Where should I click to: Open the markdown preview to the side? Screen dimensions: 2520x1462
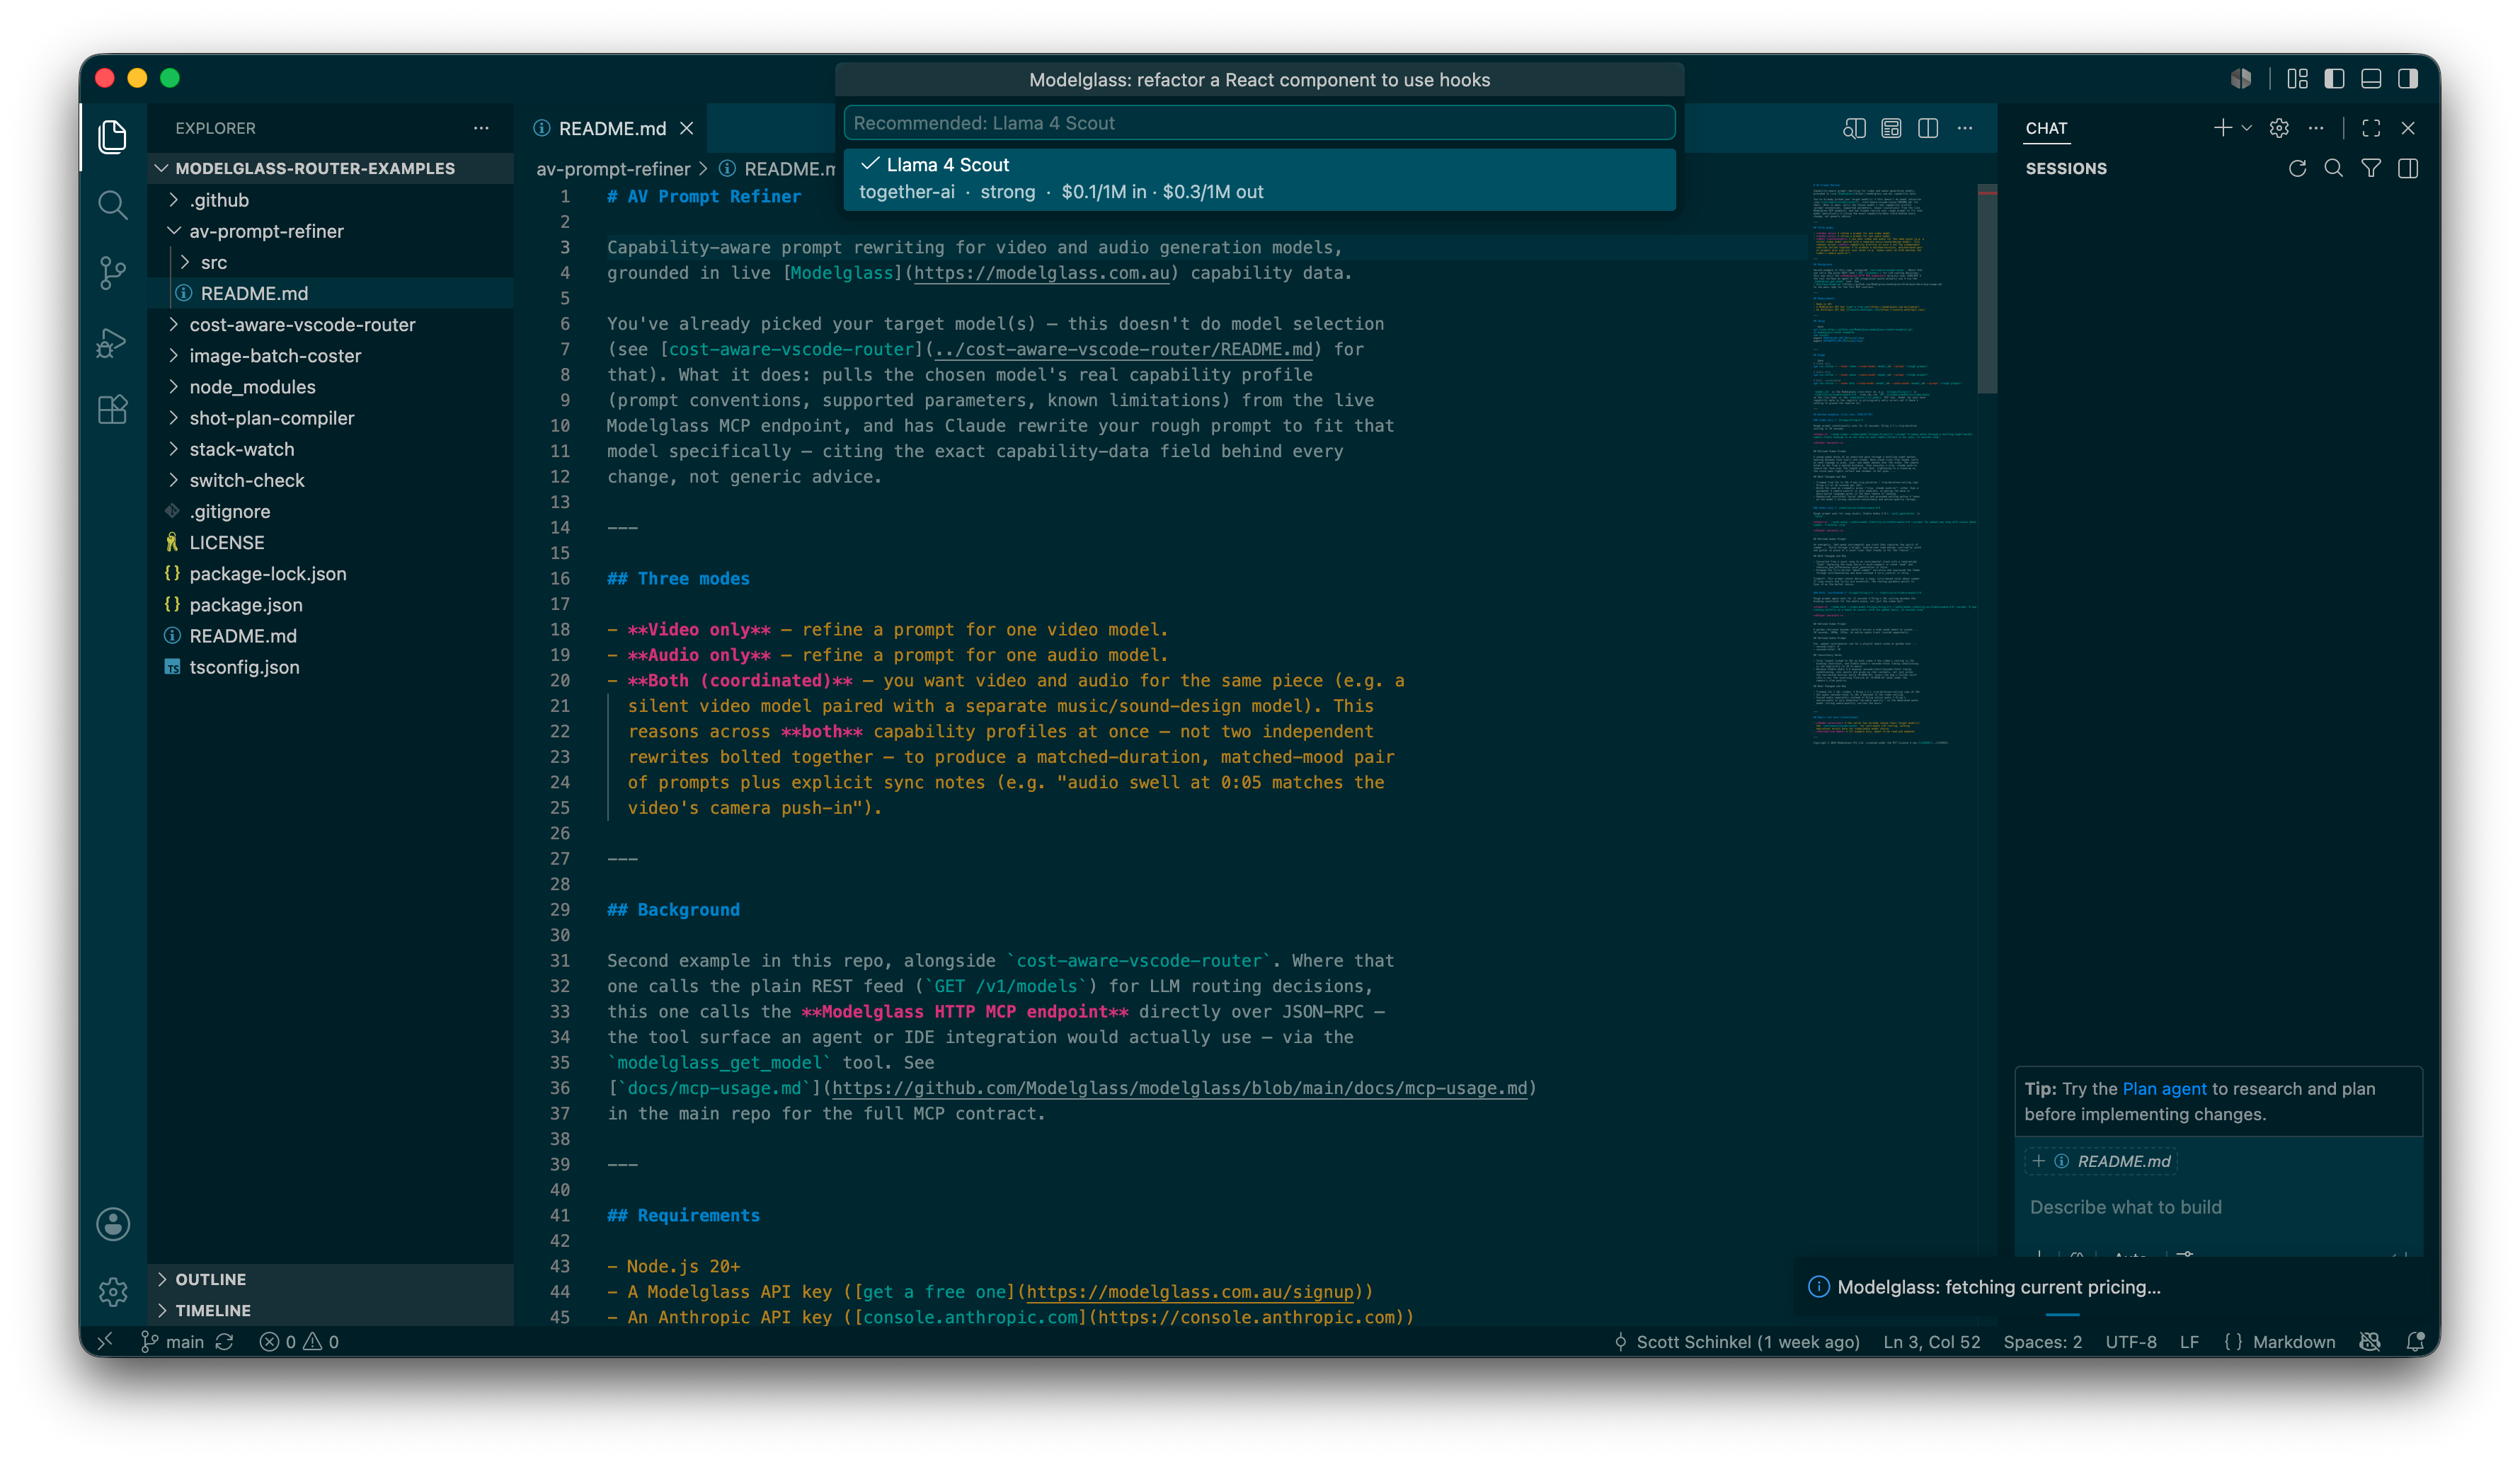[x=1854, y=128]
